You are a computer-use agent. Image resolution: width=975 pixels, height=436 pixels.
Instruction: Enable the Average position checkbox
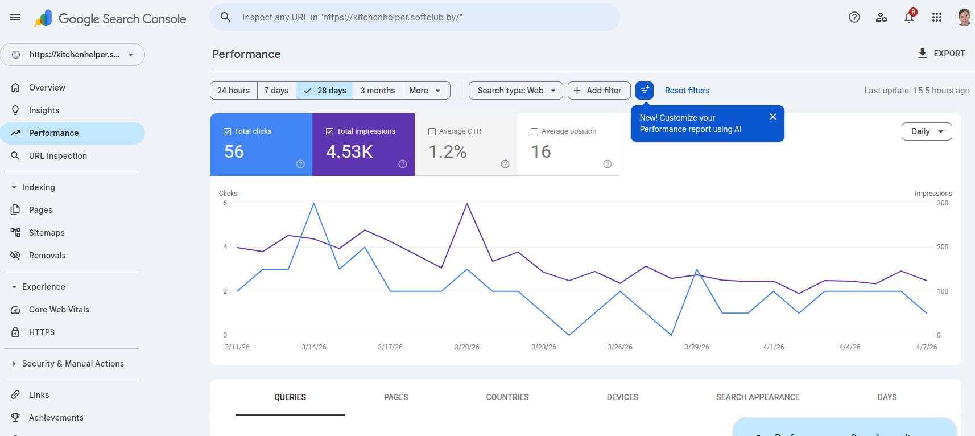(x=534, y=131)
